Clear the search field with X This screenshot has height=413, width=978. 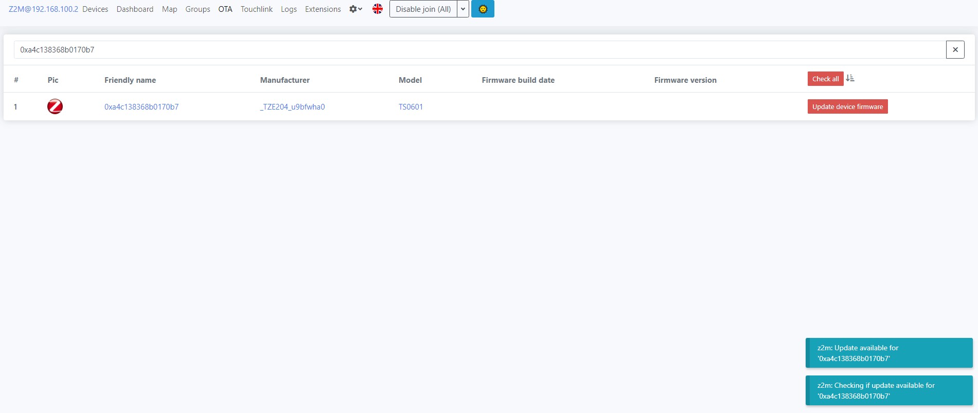[x=955, y=49]
